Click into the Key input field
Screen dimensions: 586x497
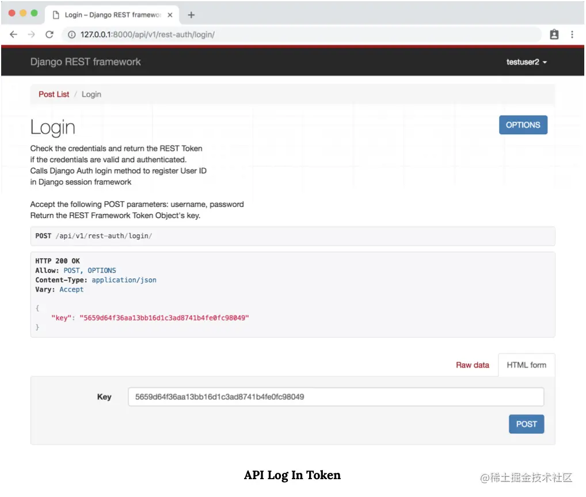point(336,396)
